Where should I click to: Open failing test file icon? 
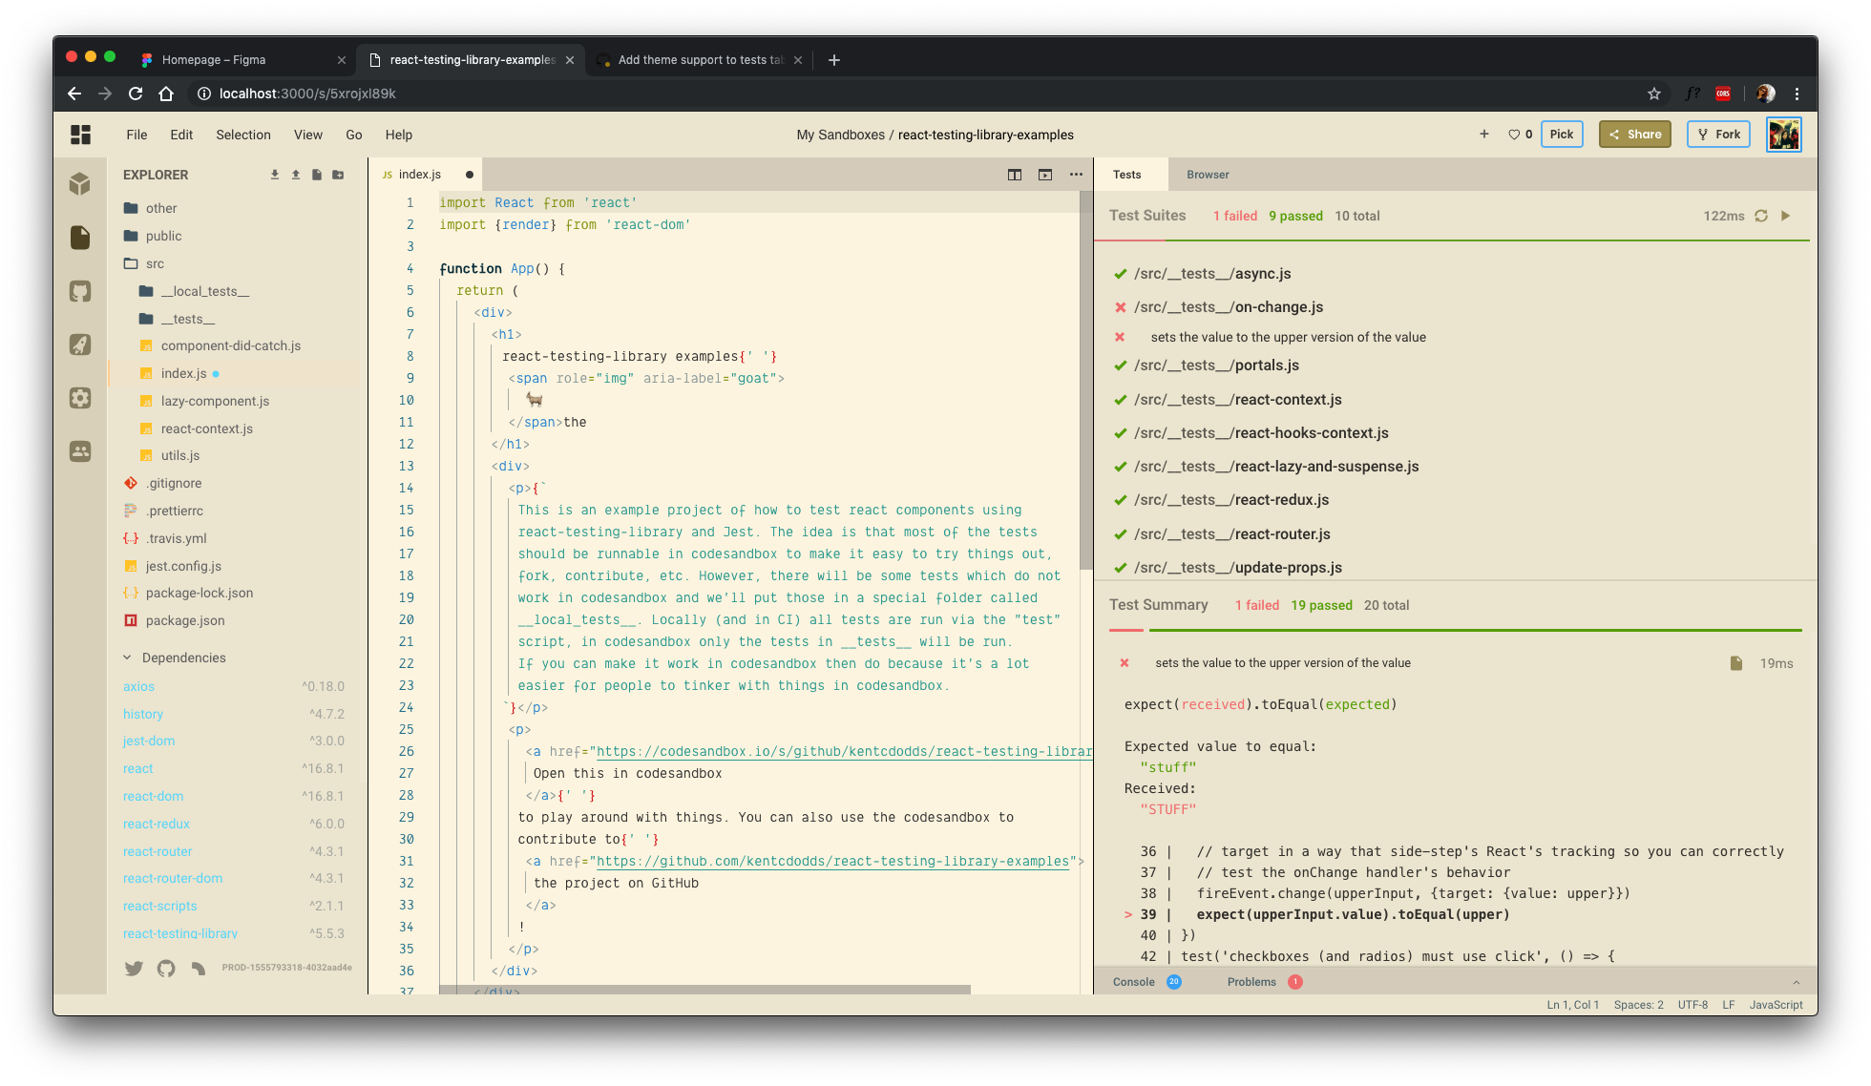click(x=1736, y=663)
